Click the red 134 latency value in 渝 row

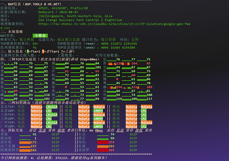click(x=119, y=87)
